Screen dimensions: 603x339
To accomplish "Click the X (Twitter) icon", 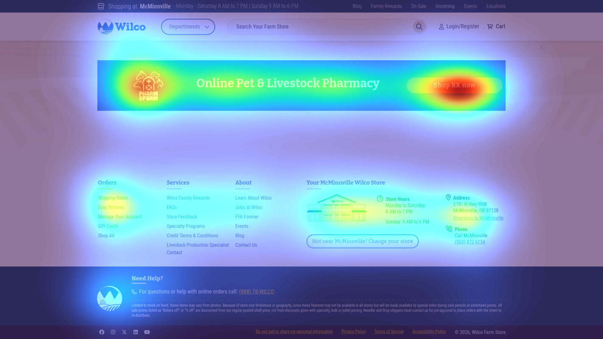I will click(124, 332).
